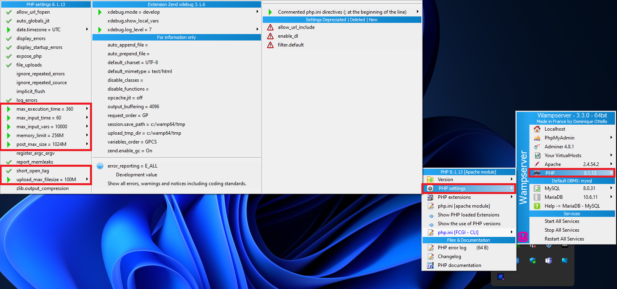Click the MySQL database icon
The width and height of the screenshot is (617, 289).
tap(537, 188)
